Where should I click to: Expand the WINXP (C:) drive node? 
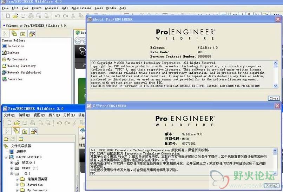(x=12, y=168)
